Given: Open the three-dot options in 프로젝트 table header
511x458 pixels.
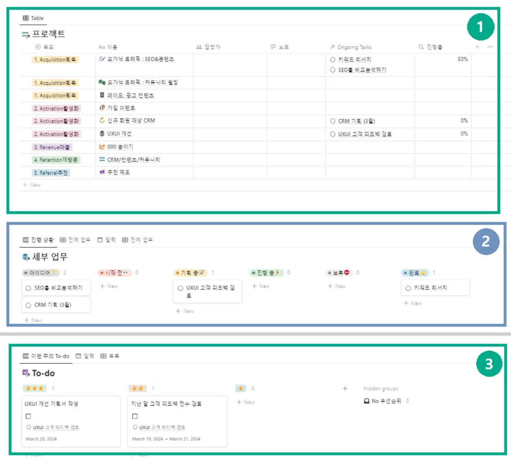Looking at the screenshot, I should coord(490,47).
